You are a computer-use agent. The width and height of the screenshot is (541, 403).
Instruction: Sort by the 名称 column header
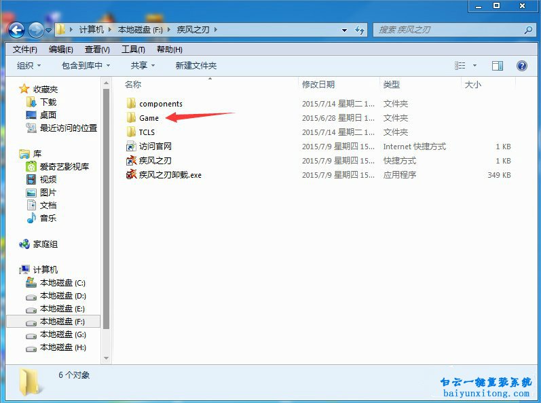133,84
